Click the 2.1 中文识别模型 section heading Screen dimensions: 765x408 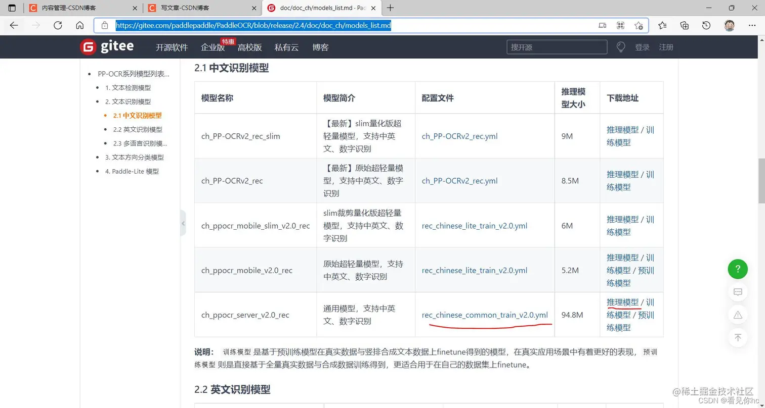(x=231, y=68)
